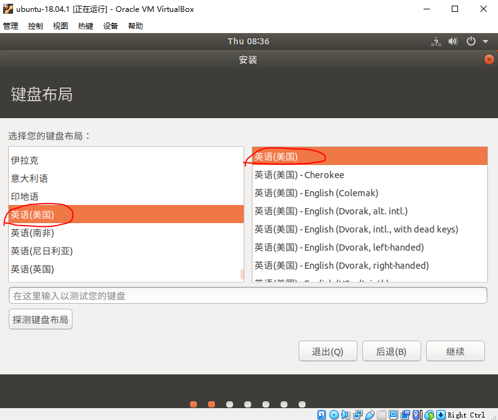
Task: Open the 热键 menu
Action: tap(86, 26)
